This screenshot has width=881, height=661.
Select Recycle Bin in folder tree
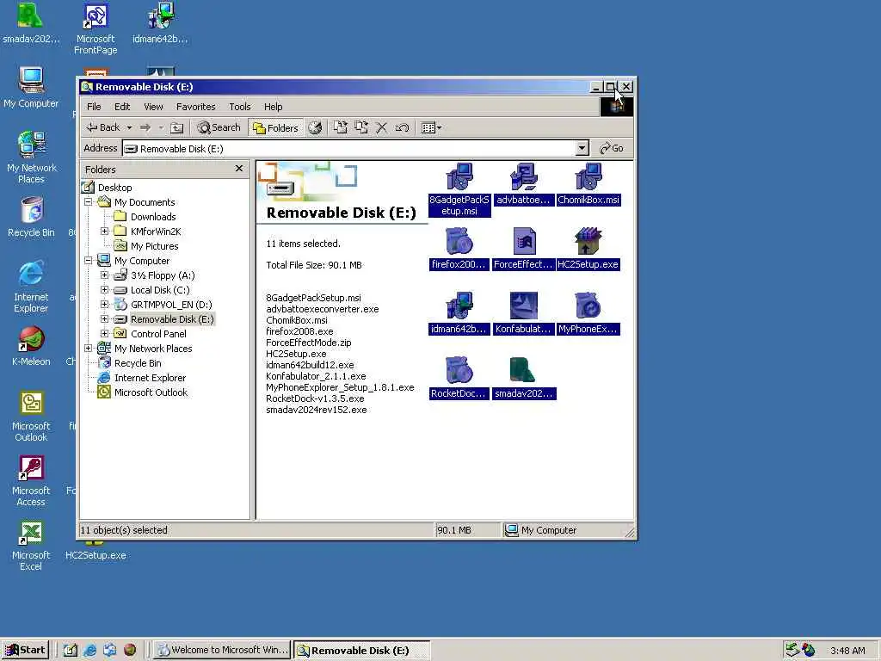click(x=138, y=363)
